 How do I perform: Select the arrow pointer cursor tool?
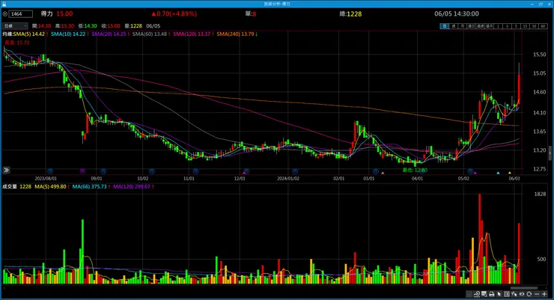tap(499, 294)
